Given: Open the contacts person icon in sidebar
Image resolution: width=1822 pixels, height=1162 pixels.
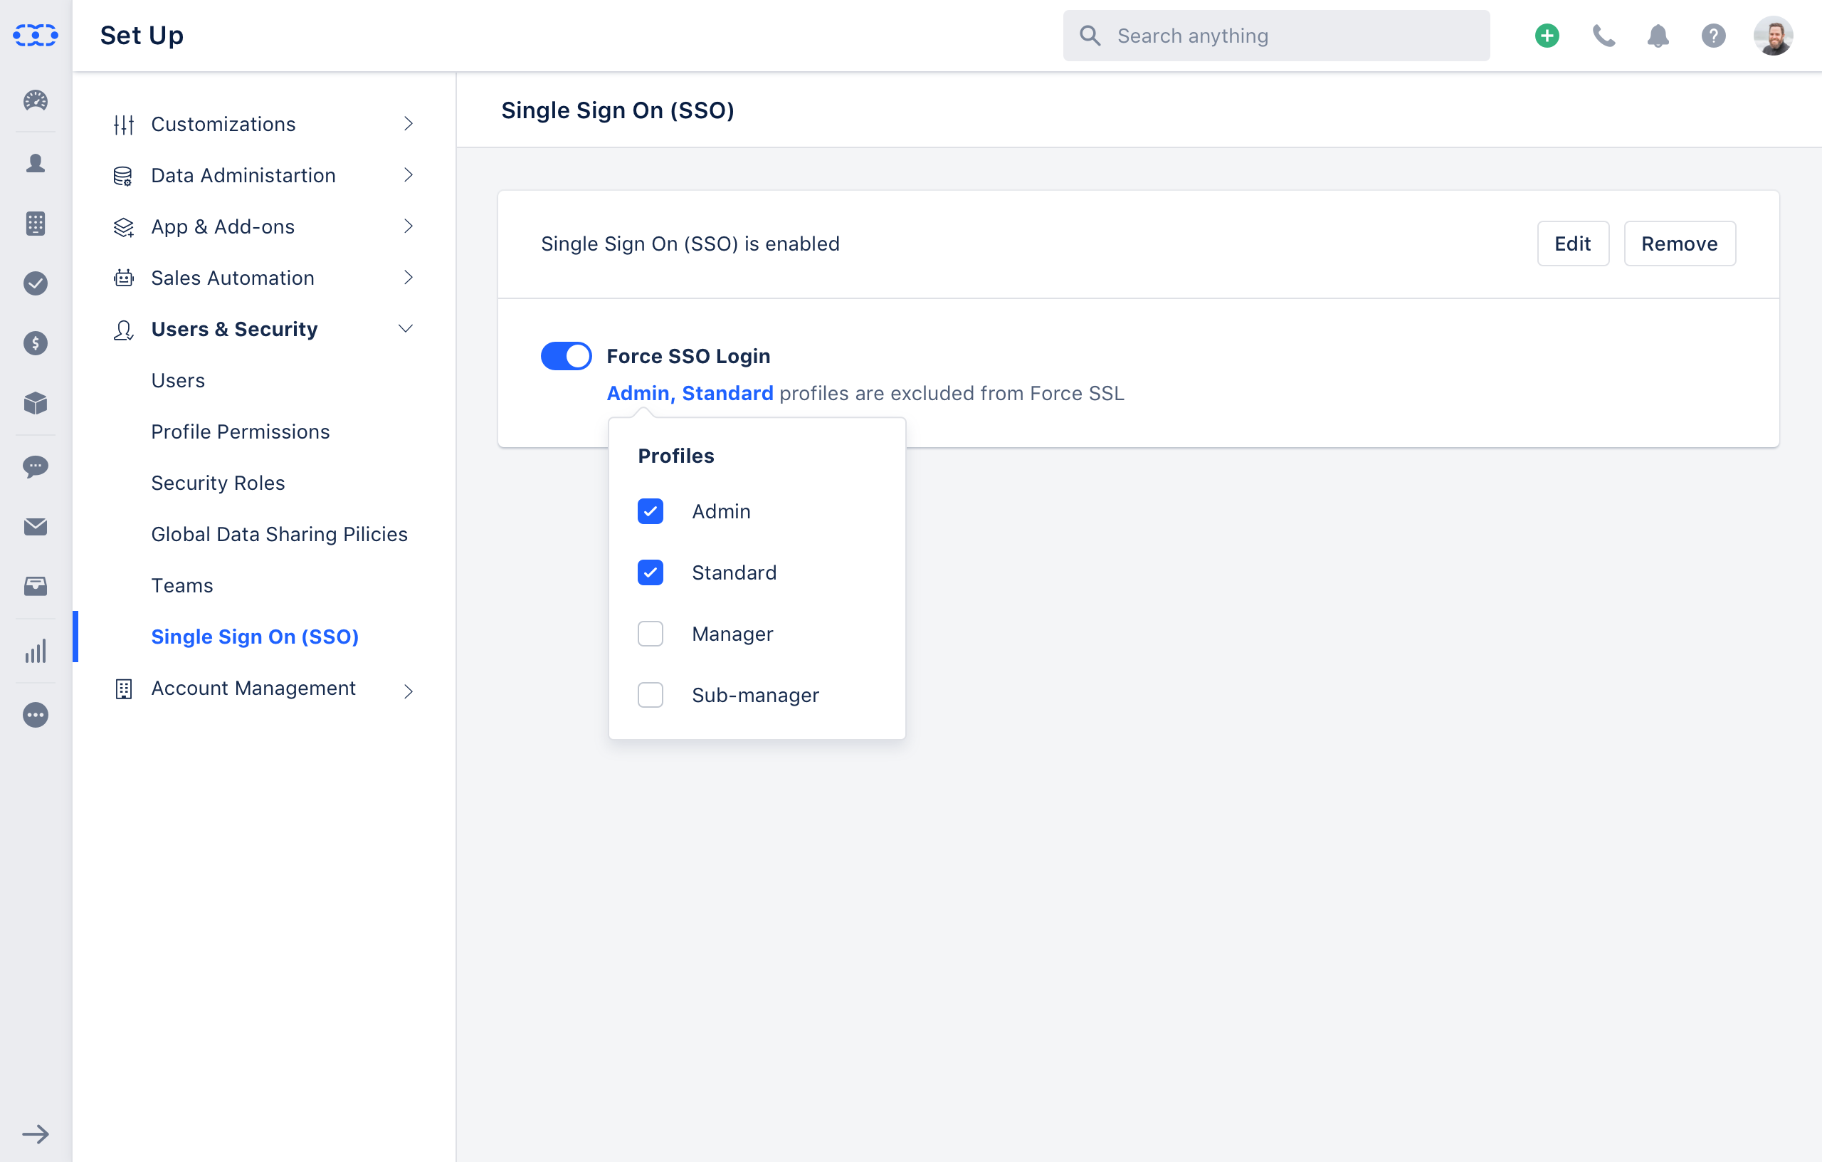Looking at the screenshot, I should point(36,163).
